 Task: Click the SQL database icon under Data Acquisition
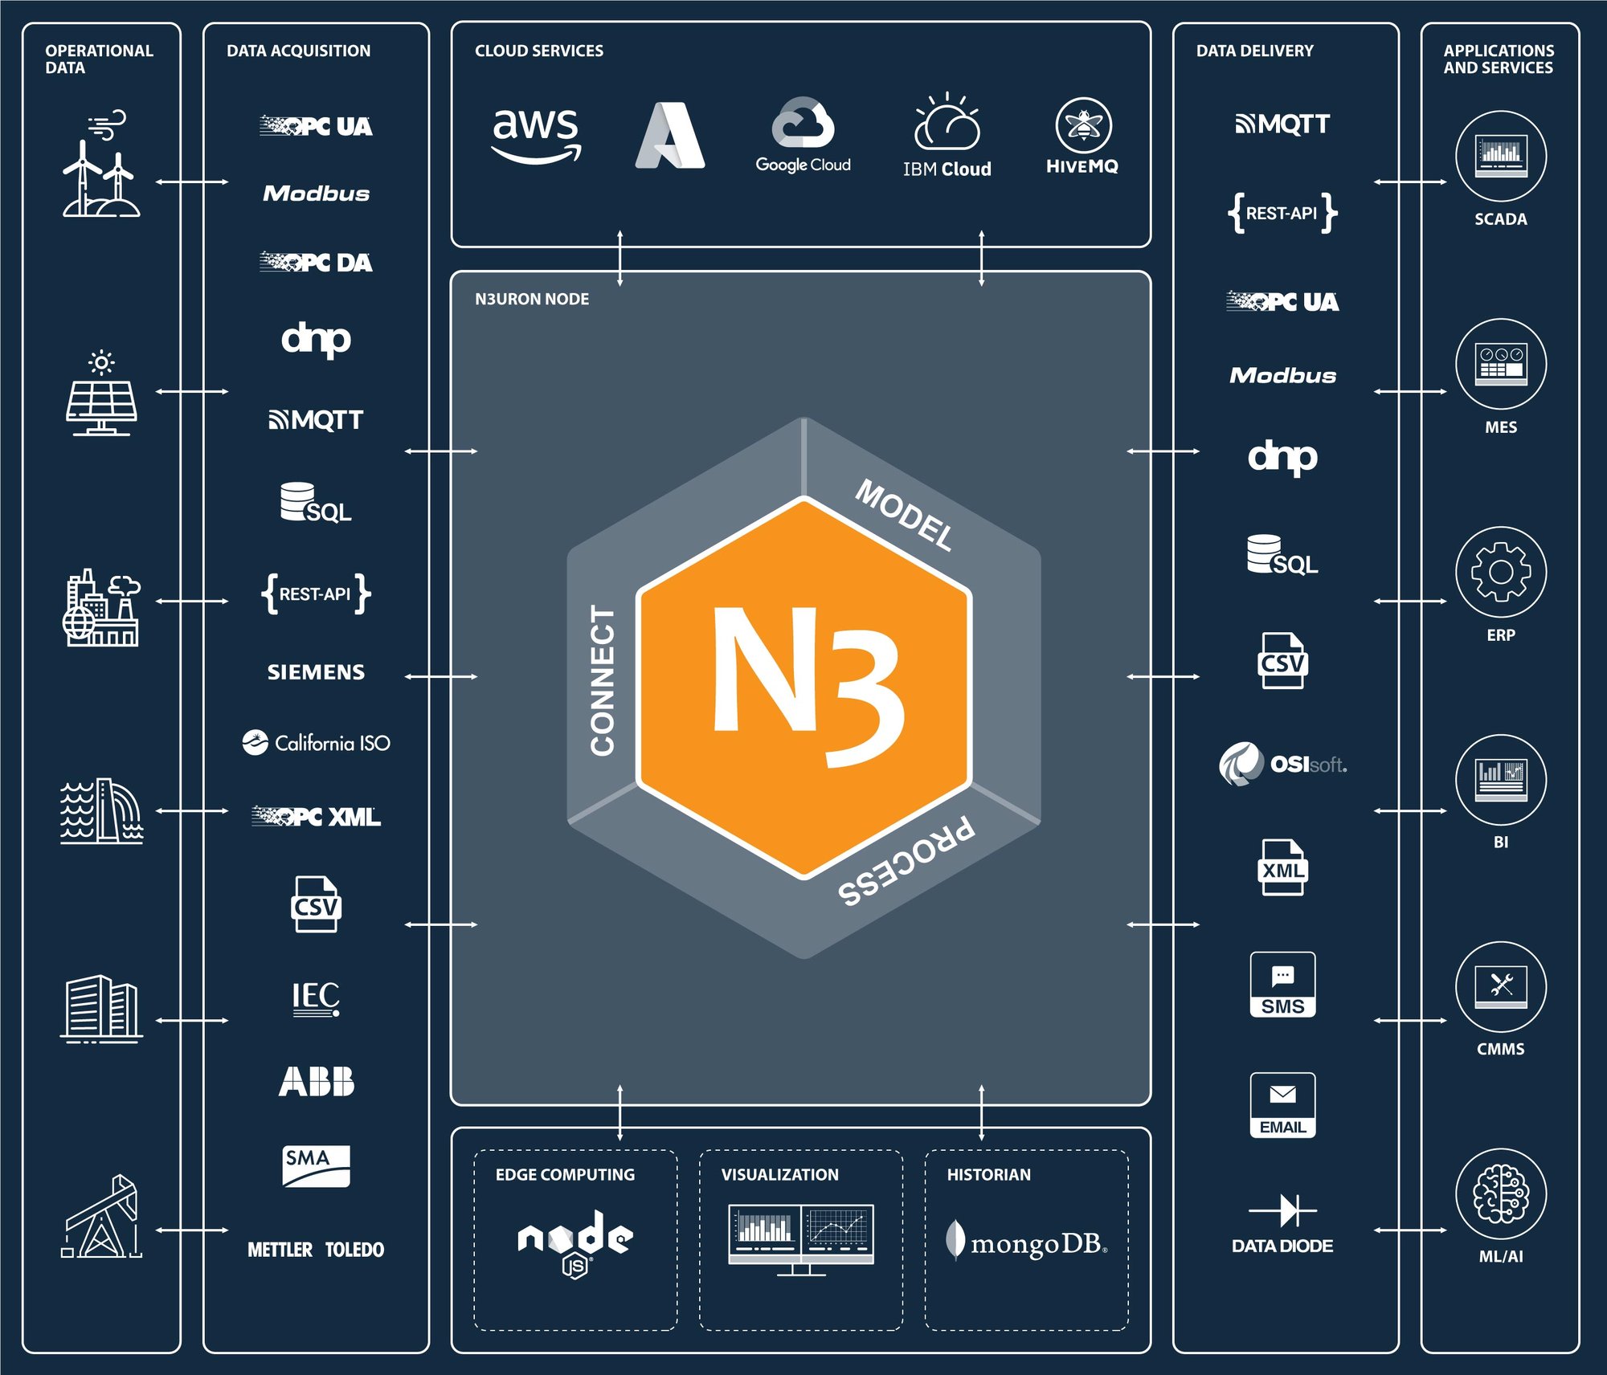click(316, 503)
